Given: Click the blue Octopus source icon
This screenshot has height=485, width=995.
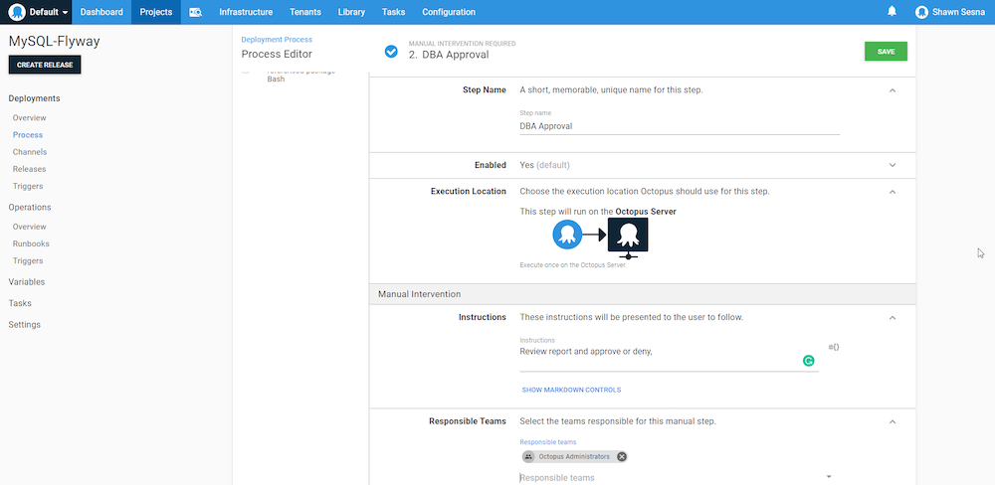Looking at the screenshot, I should [568, 235].
